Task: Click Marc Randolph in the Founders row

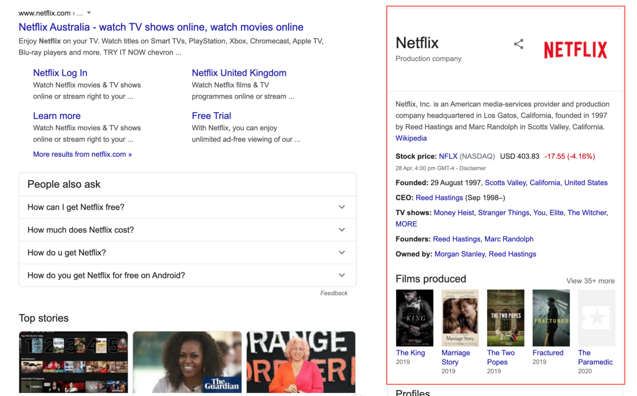Action: point(509,239)
